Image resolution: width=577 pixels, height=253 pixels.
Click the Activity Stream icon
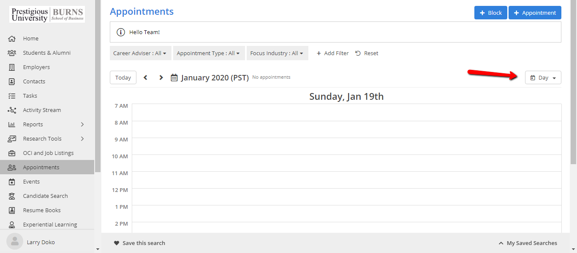12,110
